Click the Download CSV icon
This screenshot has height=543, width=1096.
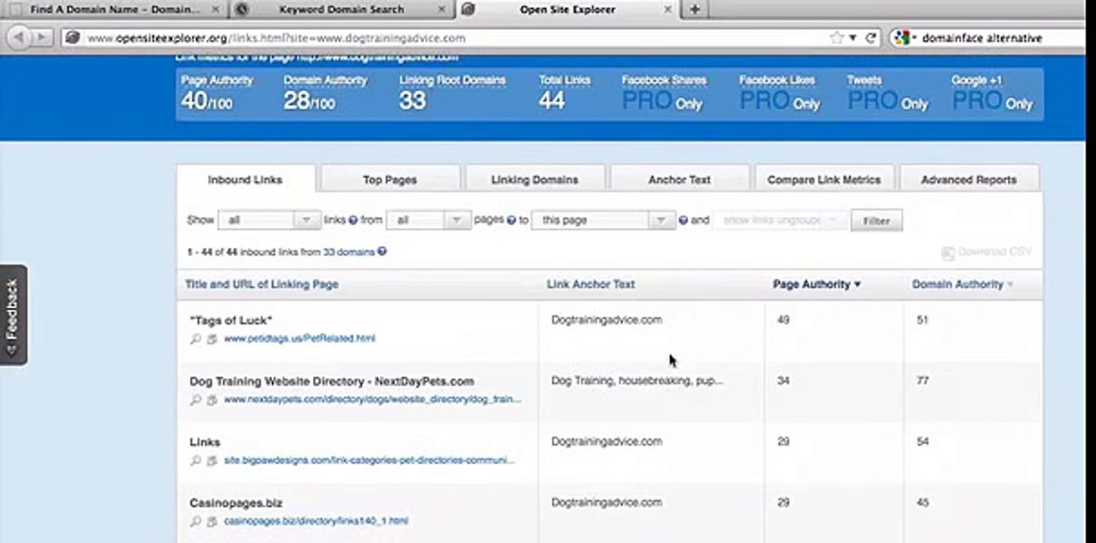point(948,253)
